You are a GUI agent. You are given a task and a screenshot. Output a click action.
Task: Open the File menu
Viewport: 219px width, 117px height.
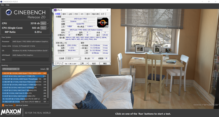point(2,5)
